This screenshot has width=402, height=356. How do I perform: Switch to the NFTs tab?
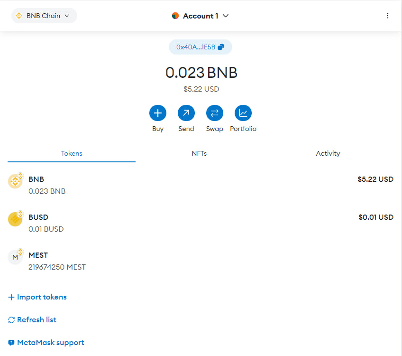(x=199, y=153)
